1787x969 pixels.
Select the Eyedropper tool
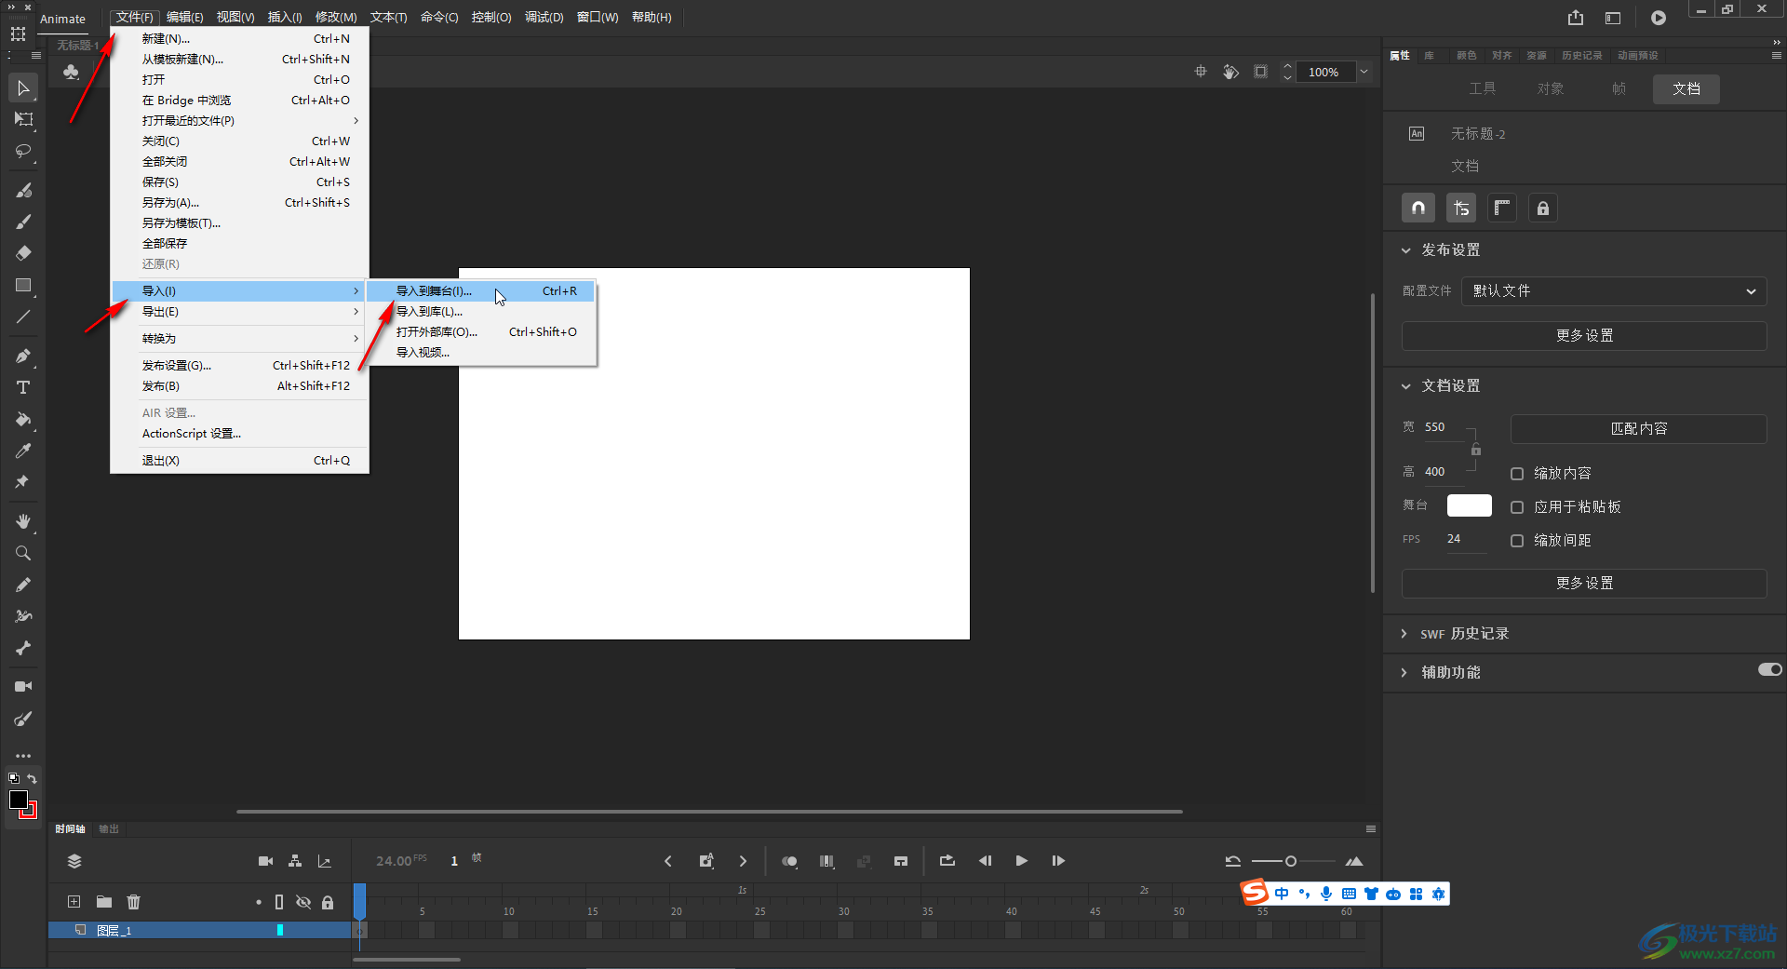(23, 451)
